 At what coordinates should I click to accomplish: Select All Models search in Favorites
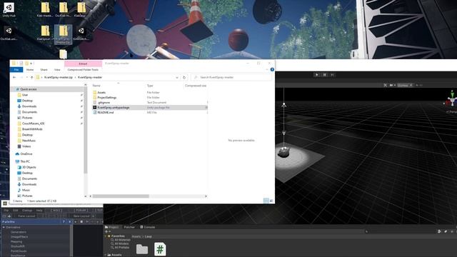point(119,243)
